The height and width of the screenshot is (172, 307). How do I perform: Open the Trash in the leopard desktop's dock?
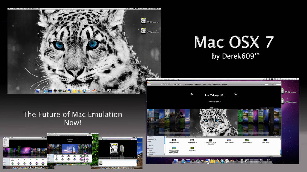coord(123,91)
